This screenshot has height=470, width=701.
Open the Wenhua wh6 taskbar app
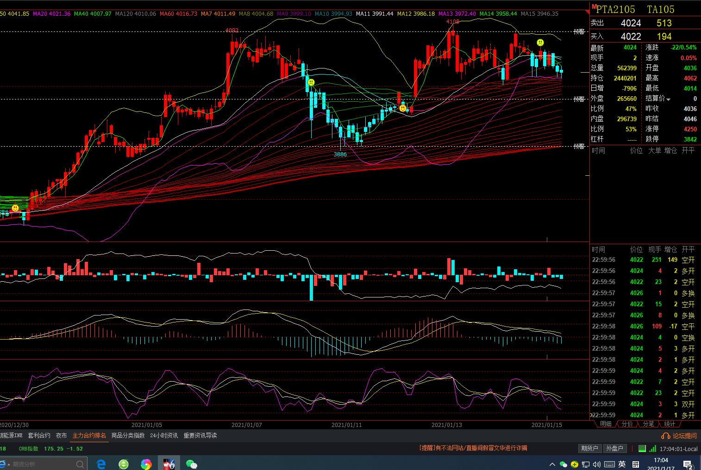tap(169, 464)
